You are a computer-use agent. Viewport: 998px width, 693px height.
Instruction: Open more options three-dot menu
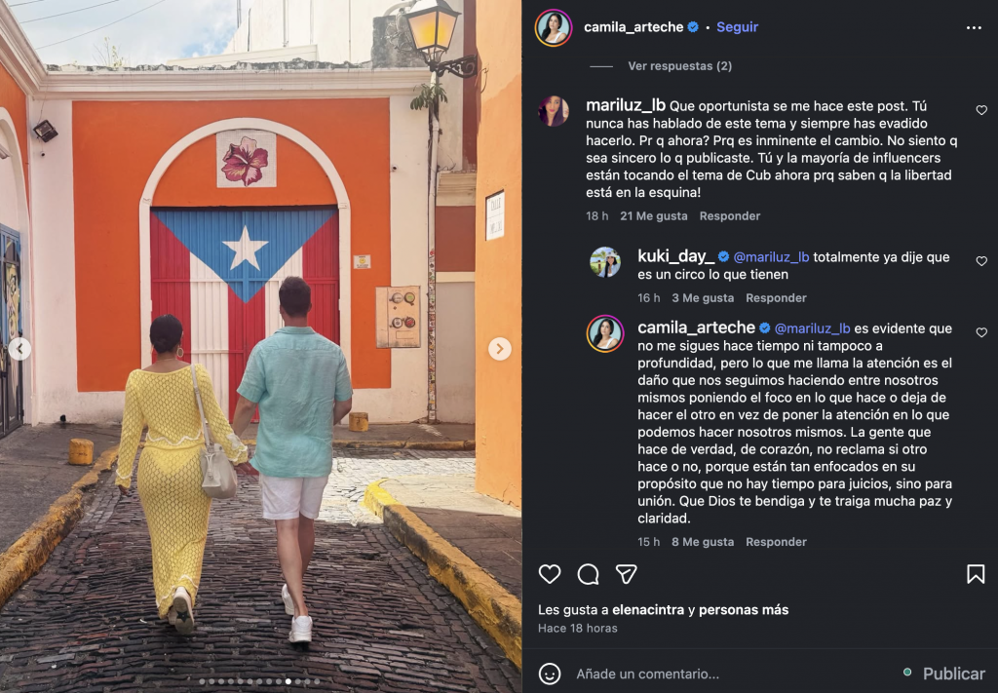click(x=974, y=27)
